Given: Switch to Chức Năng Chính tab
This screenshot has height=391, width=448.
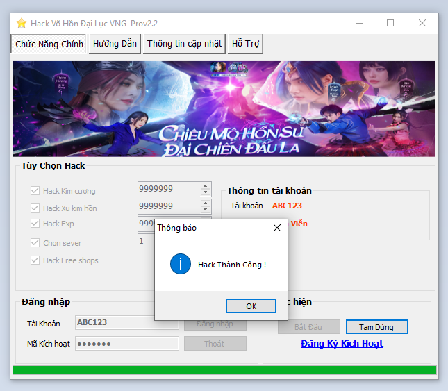Looking at the screenshot, I should click(x=49, y=44).
